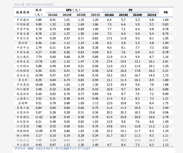183x153 pixels.
Task: Select the stock name 葛洲坝
Action: (x=23, y=43)
